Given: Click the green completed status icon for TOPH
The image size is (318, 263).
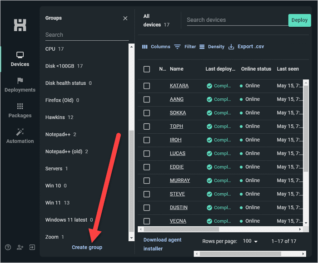Looking at the screenshot, I should pyautogui.click(x=209, y=127).
